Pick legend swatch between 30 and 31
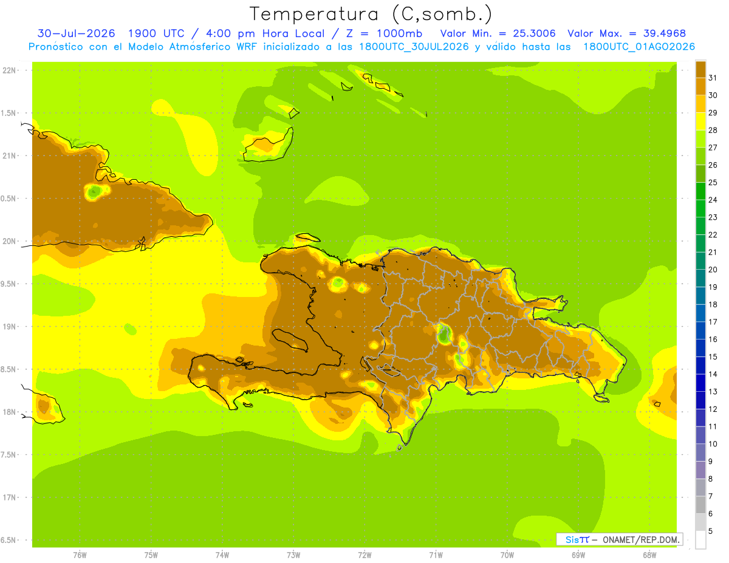Image resolution: width=729 pixels, height=563 pixels. point(700,86)
